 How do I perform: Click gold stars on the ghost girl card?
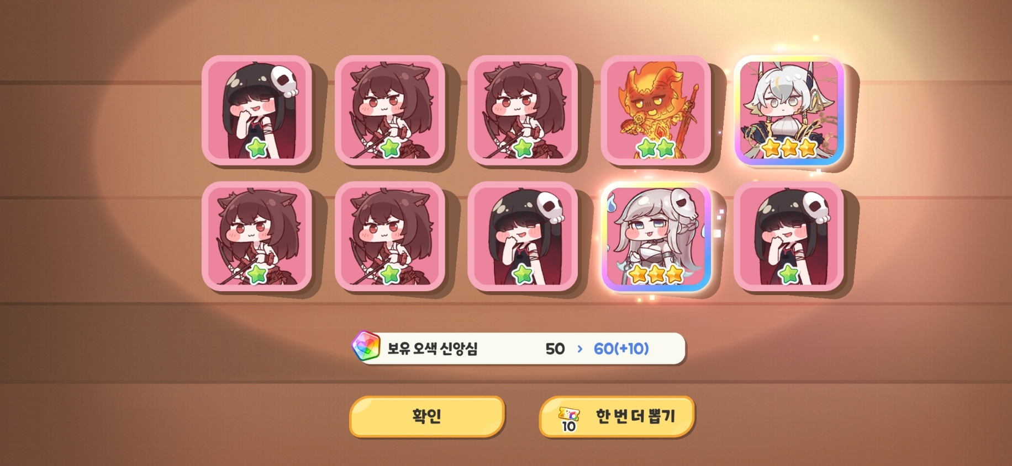click(656, 274)
